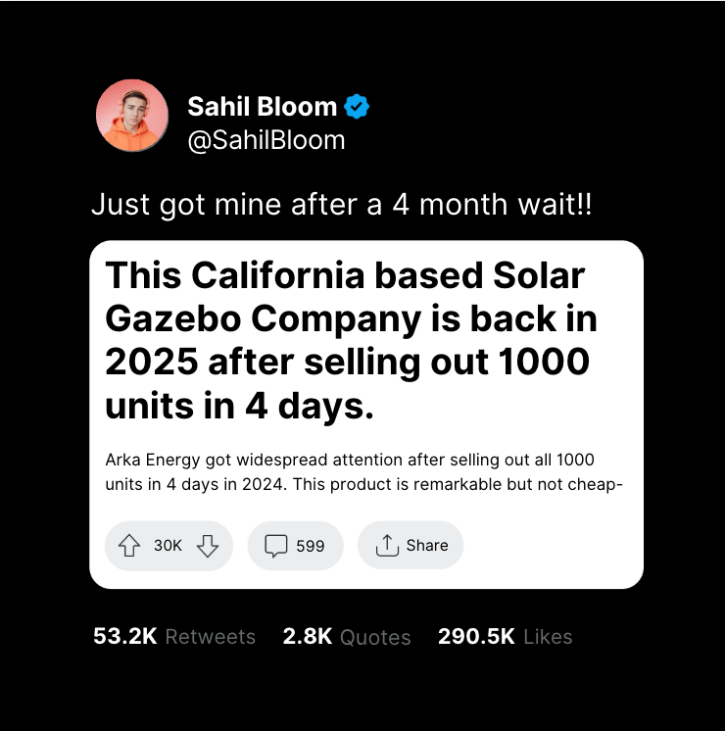725x731 pixels.
Task: Click the tweet text about 4 month wait
Action: tap(342, 205)
